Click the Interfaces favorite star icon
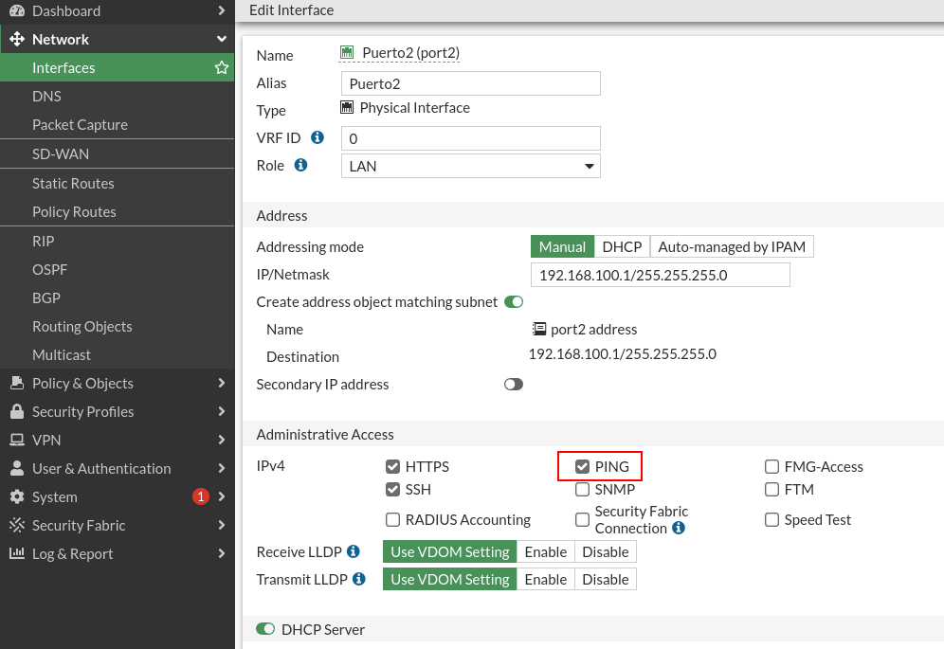Screen dimensions: 944x649 click(222, 67)
